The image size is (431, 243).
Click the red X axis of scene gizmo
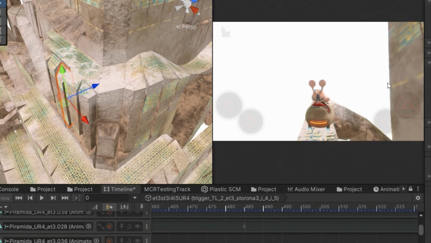tap(195, 10)
